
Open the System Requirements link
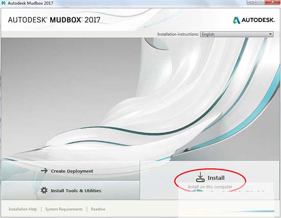[x=64, y=209]
